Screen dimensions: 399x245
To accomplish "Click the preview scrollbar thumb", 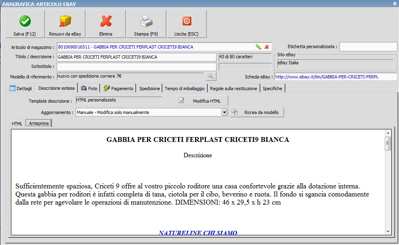I will click(x=388, y=144).
